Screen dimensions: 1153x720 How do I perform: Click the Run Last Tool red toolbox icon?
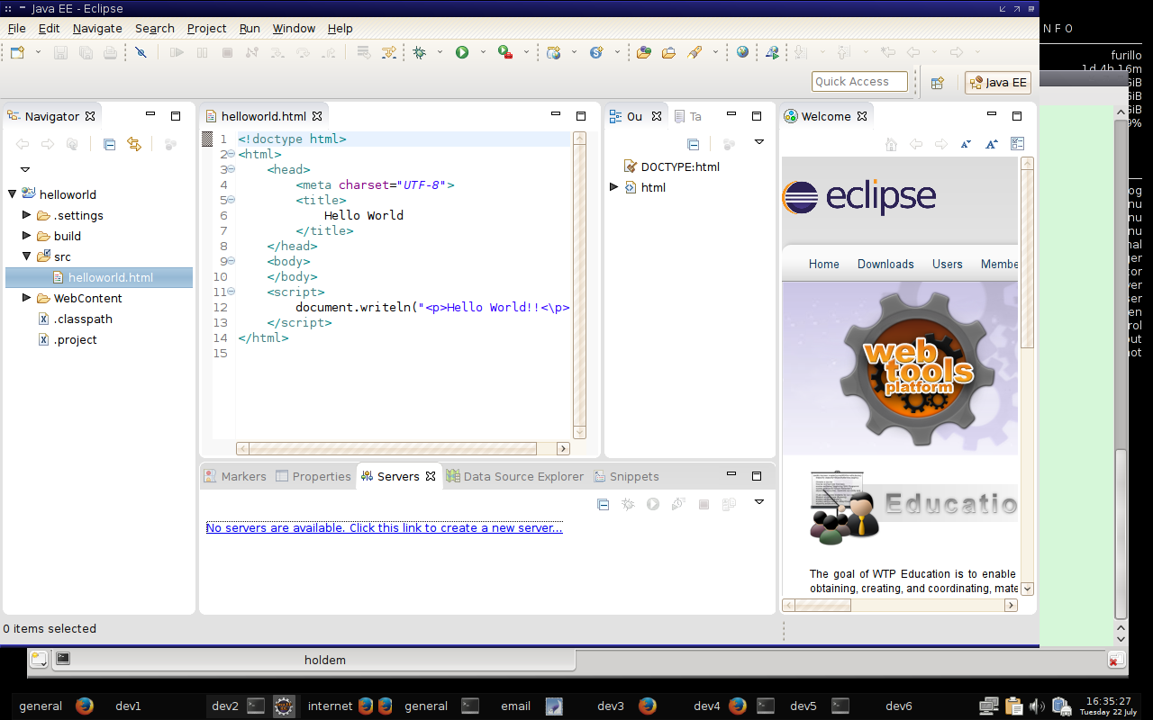click(x=505, y=52)
